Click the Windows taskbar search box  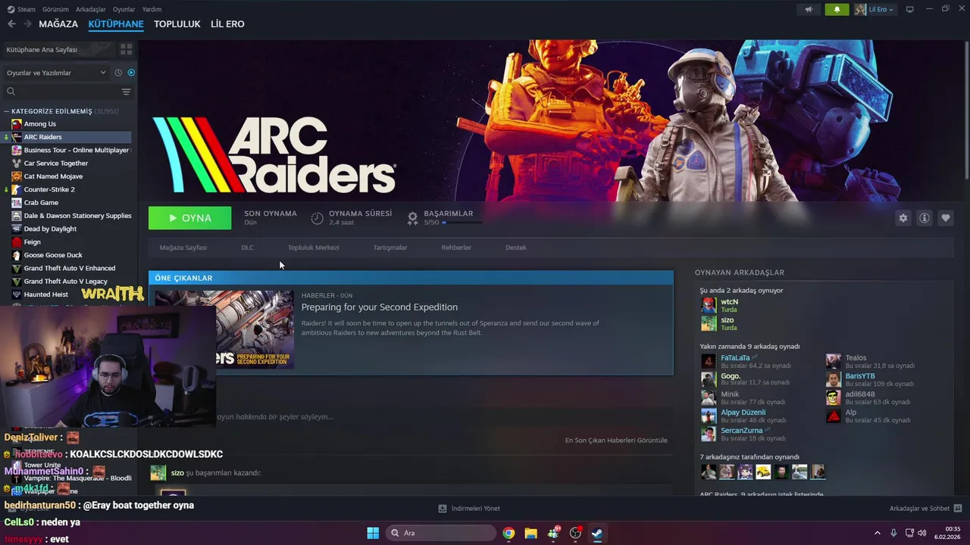(x=441, y=533)
